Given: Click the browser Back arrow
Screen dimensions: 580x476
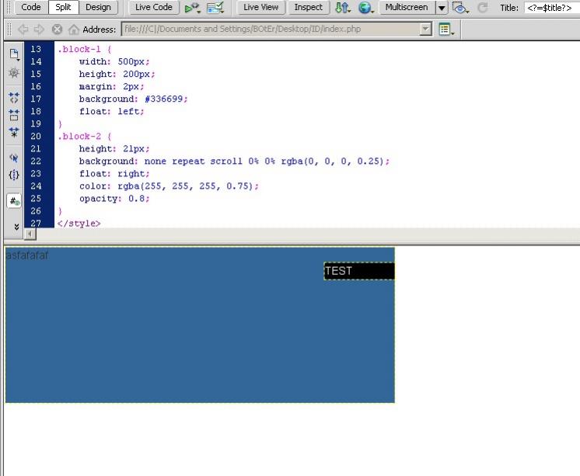Looking at the screenshot, I should click(23, 30).
